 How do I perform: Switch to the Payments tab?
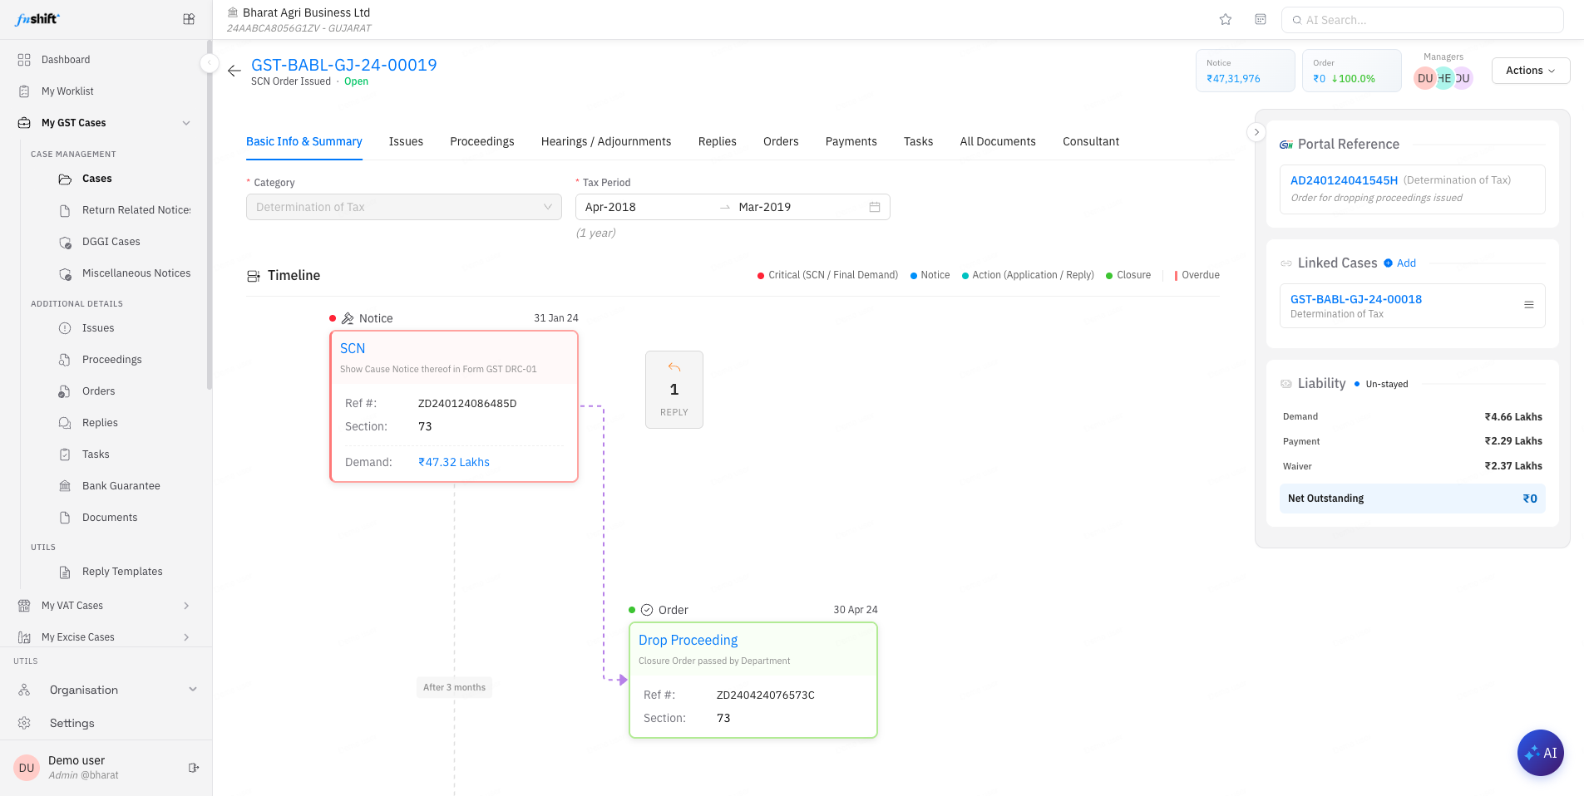[x=851, y=142]
